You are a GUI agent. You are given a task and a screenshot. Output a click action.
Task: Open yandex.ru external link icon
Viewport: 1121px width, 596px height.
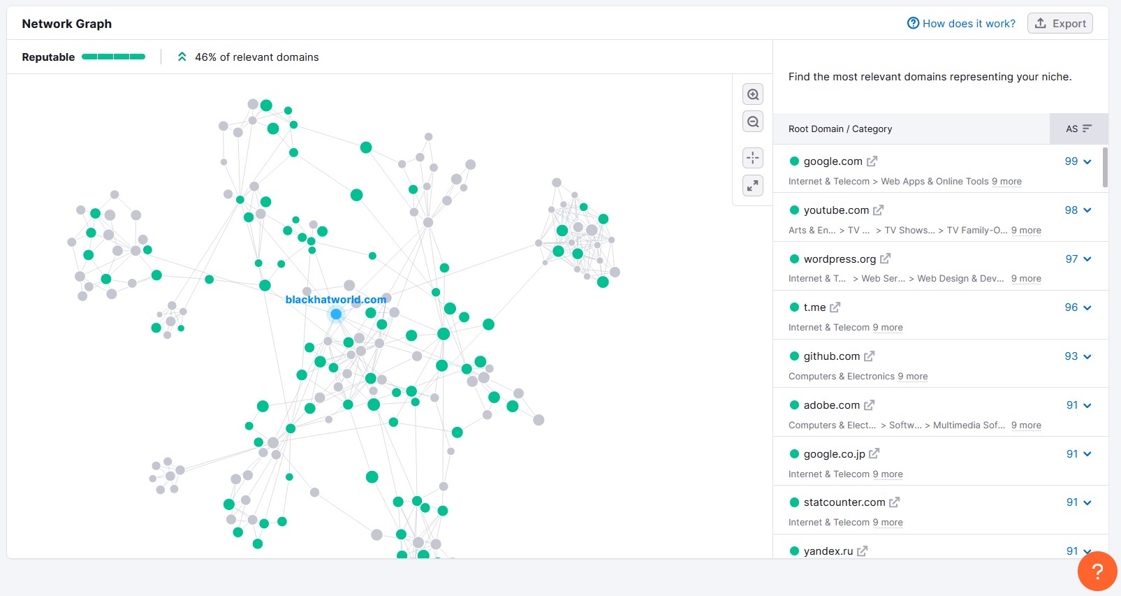click(862, 551)
